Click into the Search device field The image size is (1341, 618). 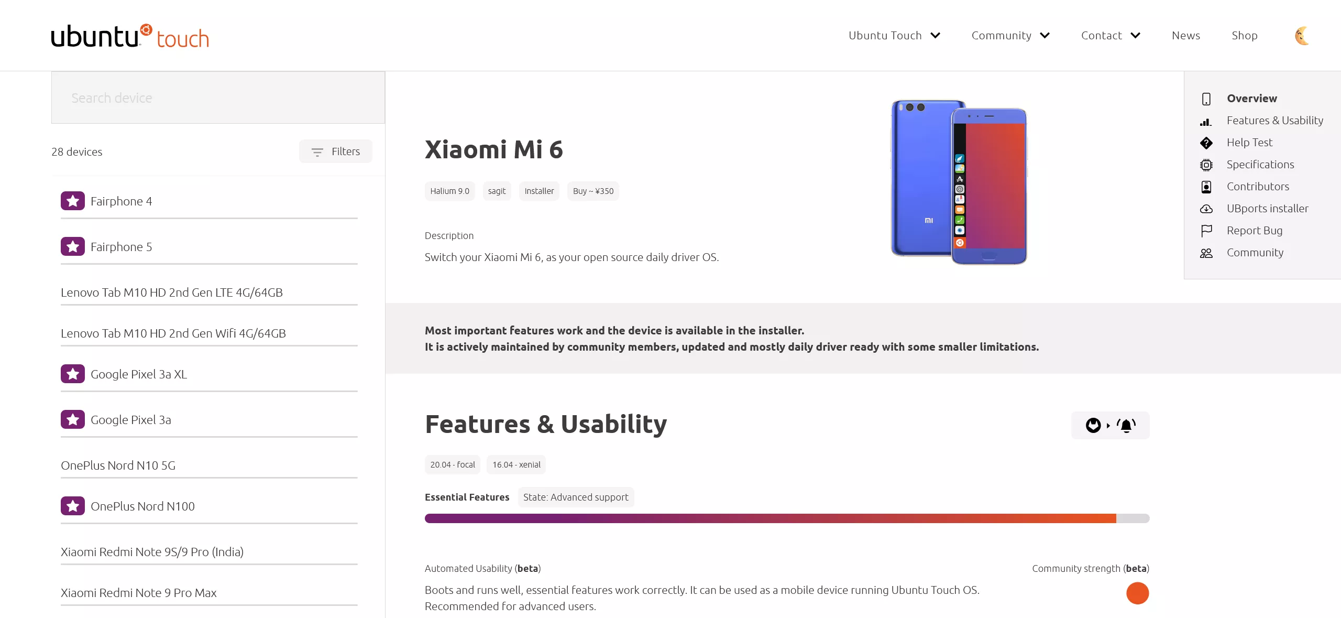[x=218, y=98]
